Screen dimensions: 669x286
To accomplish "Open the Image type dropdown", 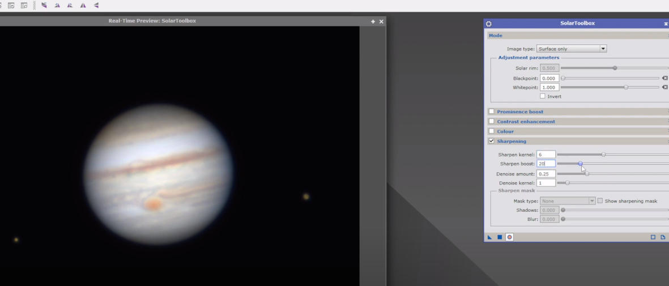I will [x=572, y=49].
